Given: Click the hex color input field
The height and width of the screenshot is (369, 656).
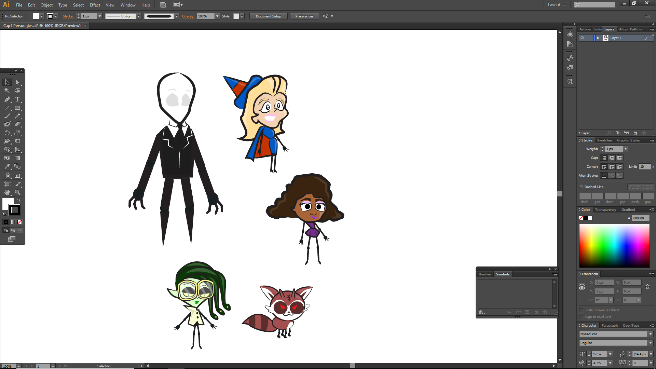Looking at the screenshot, I should point(640,218).
